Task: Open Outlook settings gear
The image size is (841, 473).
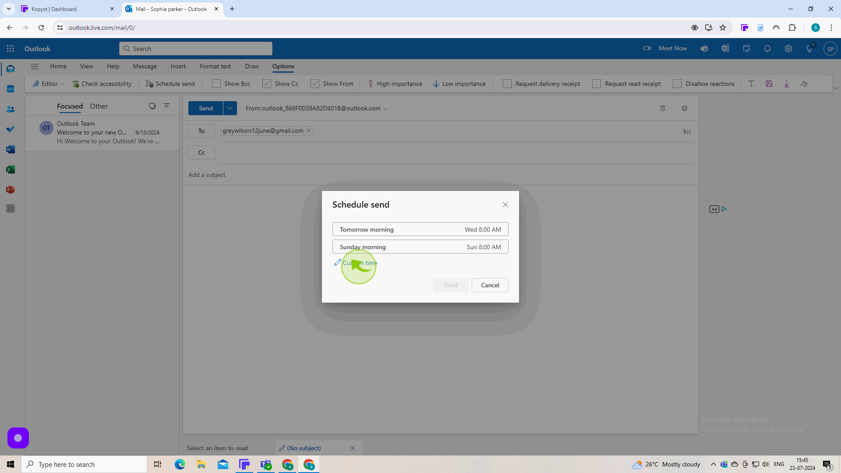Action: [788, 49]
